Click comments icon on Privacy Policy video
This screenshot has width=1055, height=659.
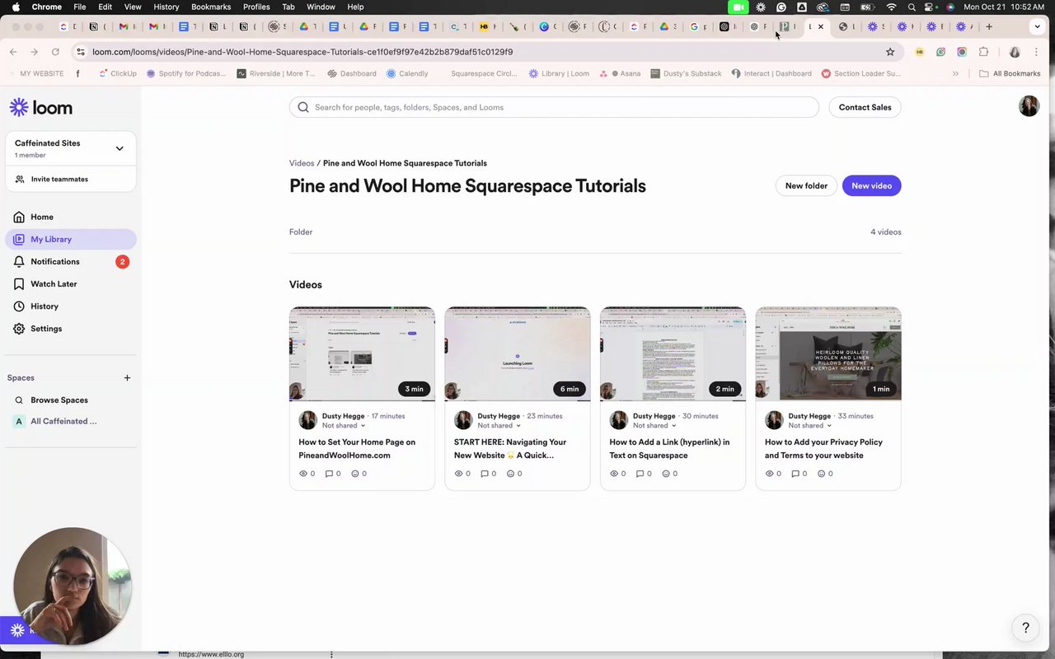[x=795, y=474]
